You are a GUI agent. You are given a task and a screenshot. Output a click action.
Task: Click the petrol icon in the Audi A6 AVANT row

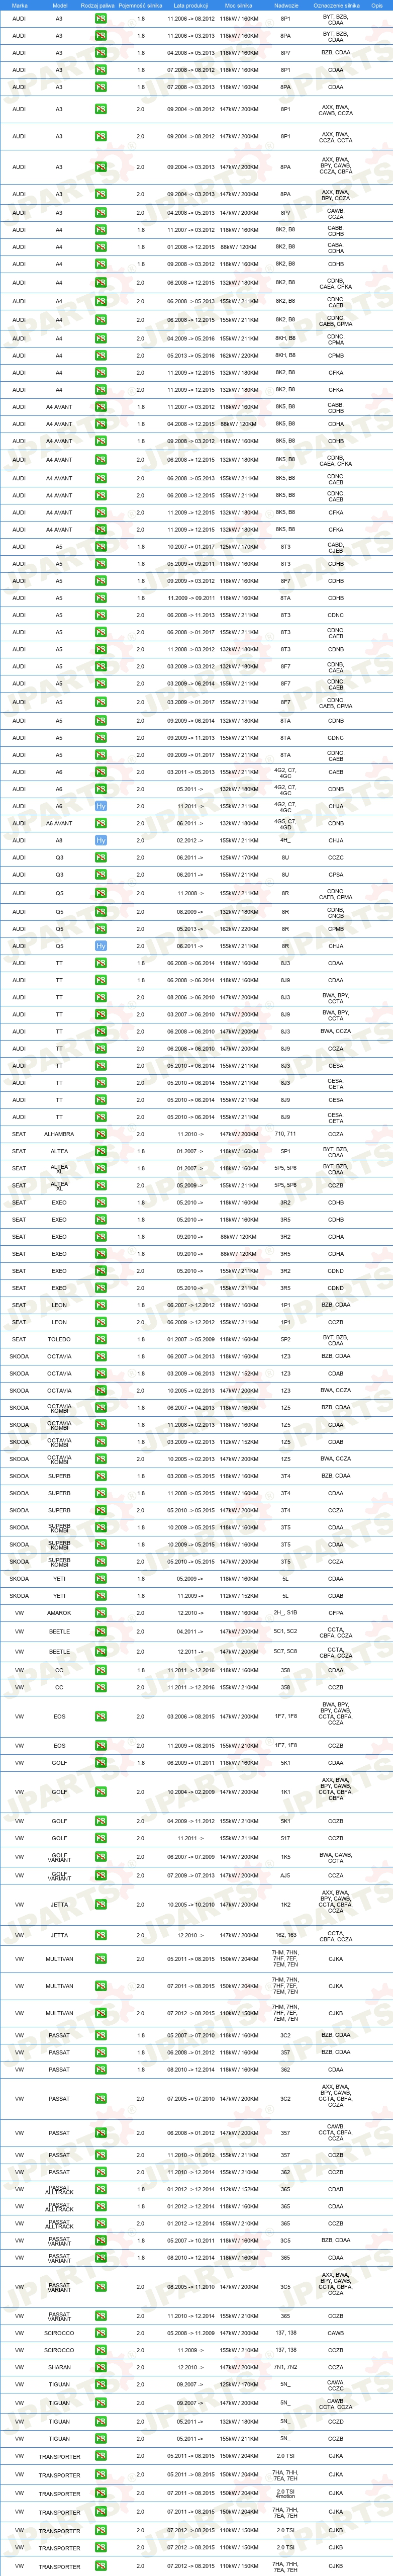coord(101,823)
